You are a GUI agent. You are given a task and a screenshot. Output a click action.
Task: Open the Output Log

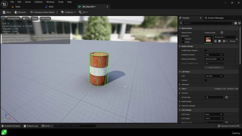click(x=31, y=126)
